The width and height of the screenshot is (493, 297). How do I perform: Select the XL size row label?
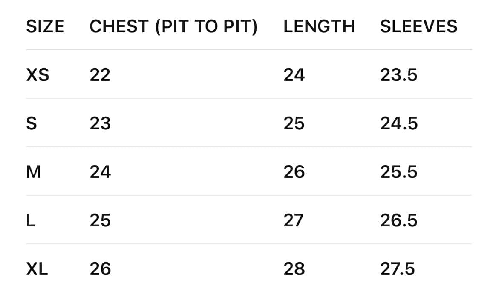tap(37, 269)
